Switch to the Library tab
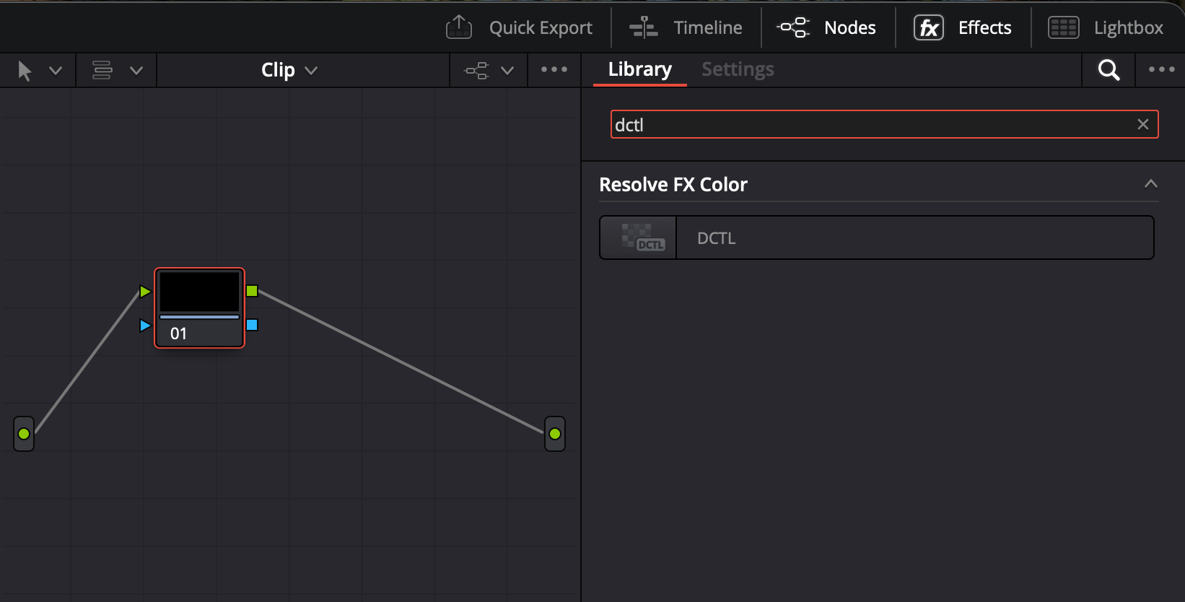This screenshot has height=602, width=1185. pyautogui.click(x=639, y=69)
